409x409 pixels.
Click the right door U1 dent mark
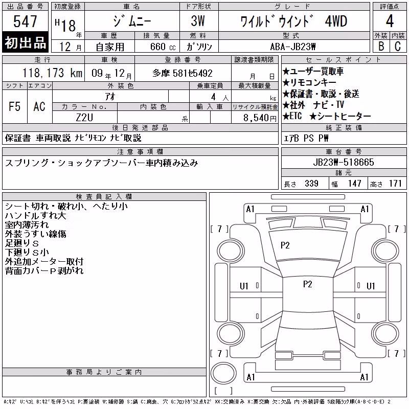370,286
